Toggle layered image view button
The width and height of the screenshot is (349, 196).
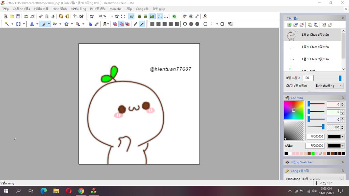tap(132, 16)
